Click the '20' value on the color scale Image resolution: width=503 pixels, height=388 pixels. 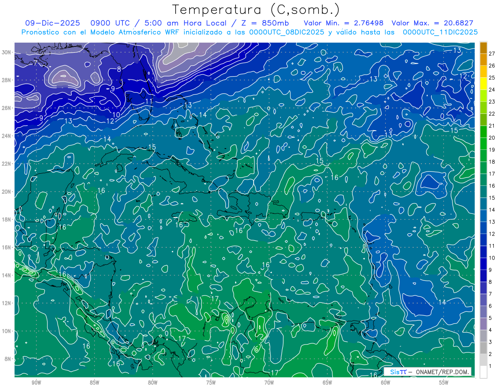492,138
